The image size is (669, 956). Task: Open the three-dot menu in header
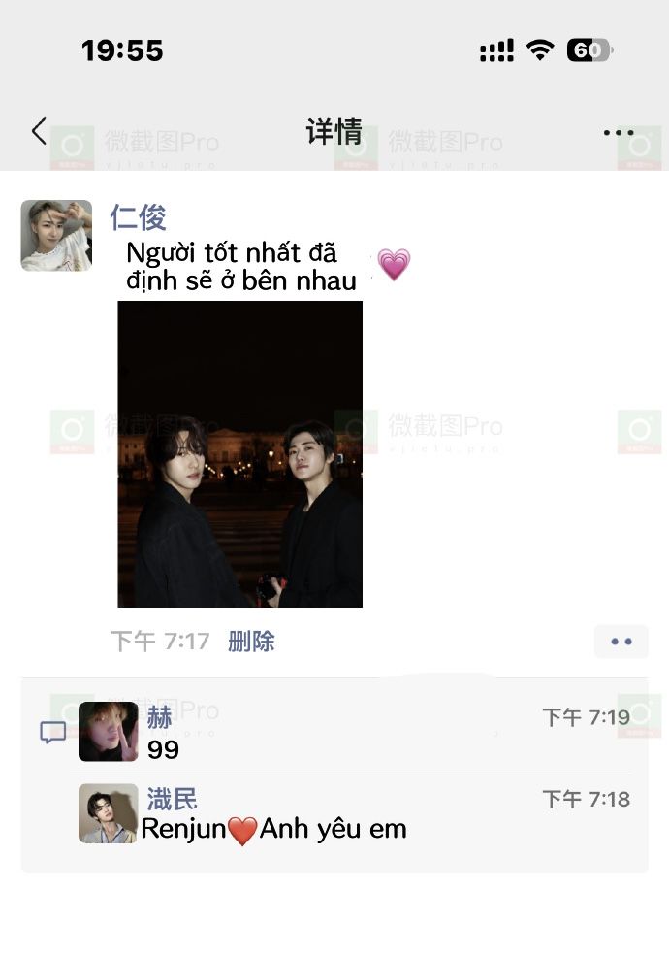pyautogui.click(x=618, y=132)
